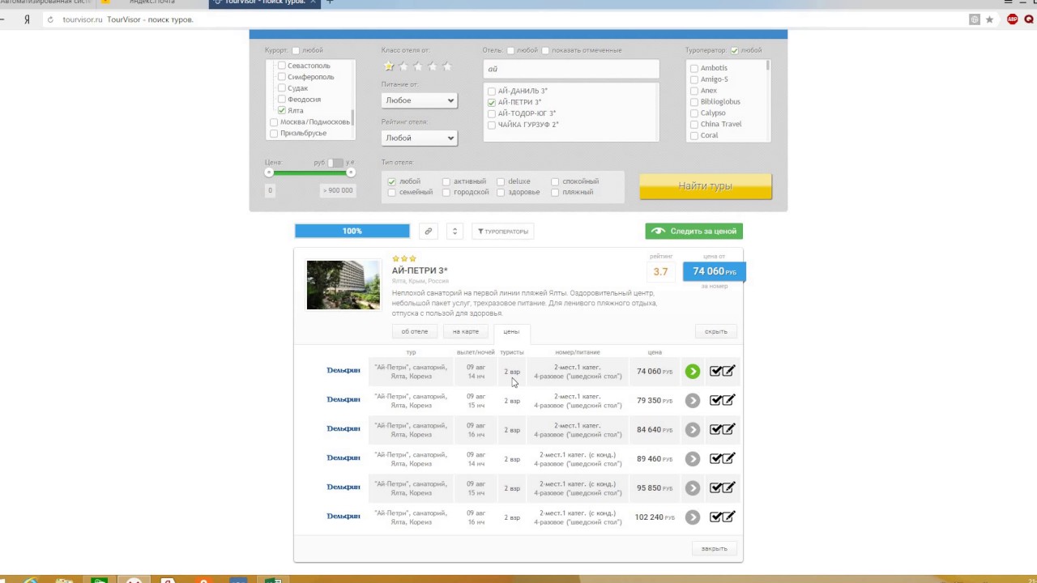The height and width of the screenshot is (583, 1037).
Task: Open the 'Рейтинг отеля' dropdown
Action: click(419, 138)
